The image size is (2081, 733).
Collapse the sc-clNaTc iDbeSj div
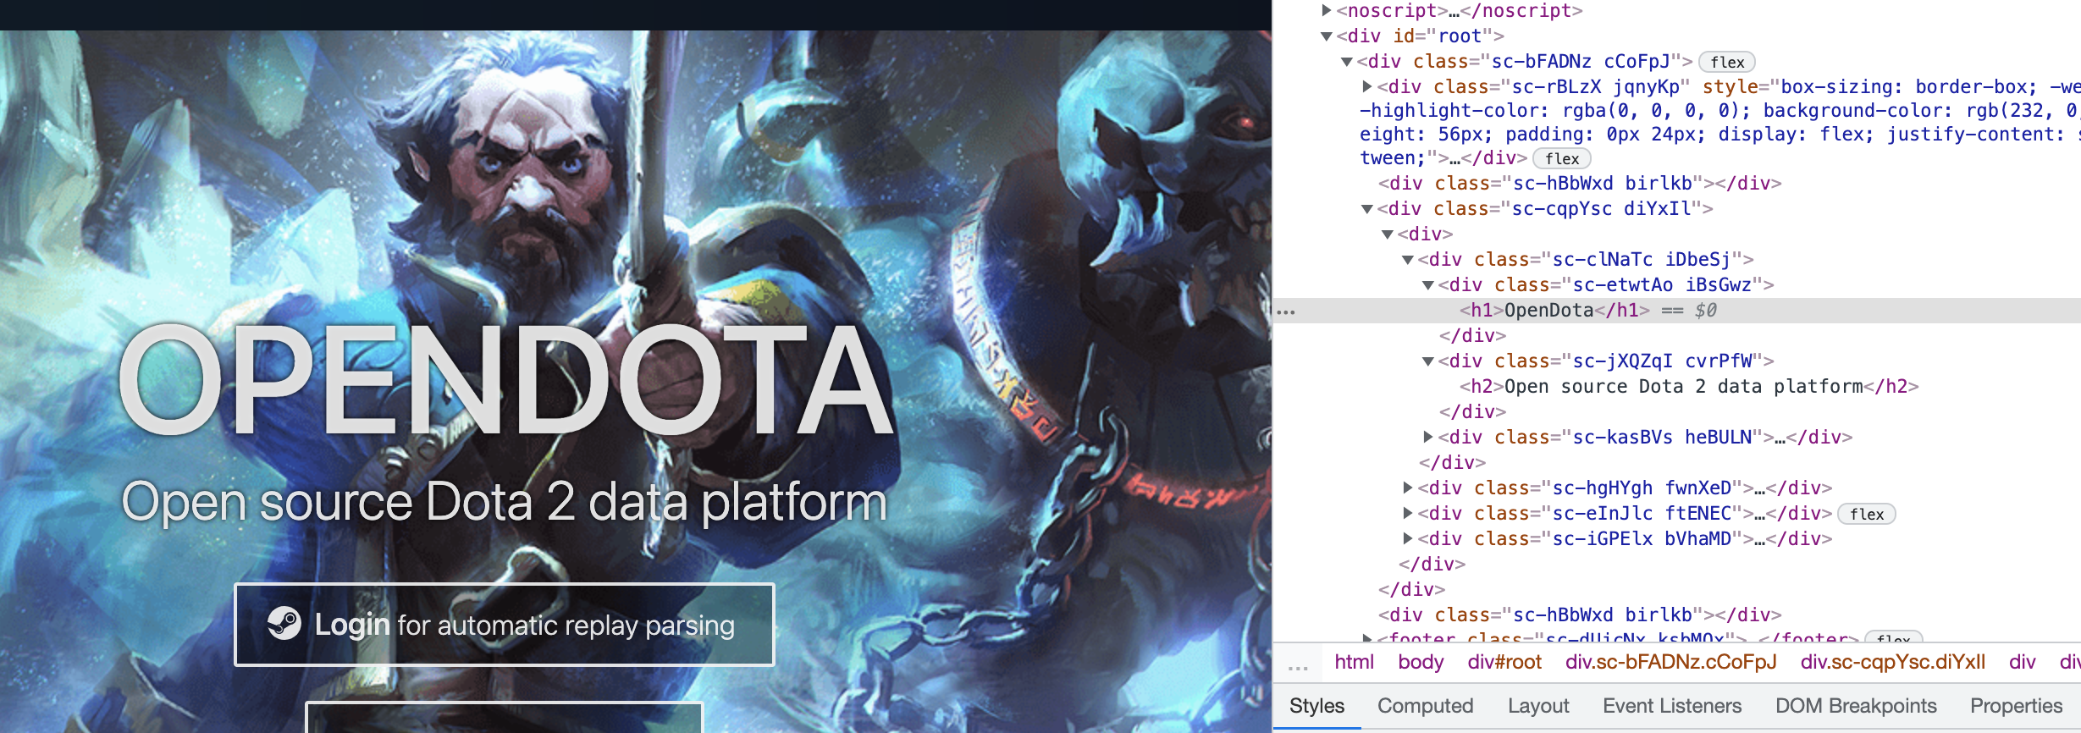pyautogui.click(x=1408, y=260)
